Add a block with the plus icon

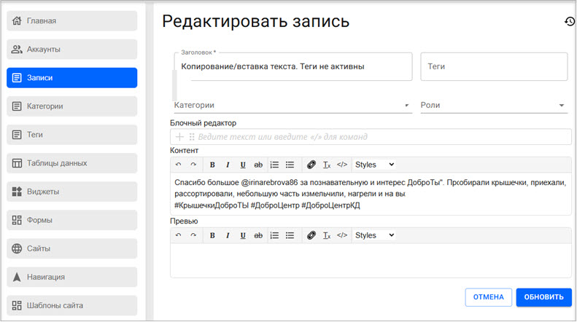tap(179, 137)
